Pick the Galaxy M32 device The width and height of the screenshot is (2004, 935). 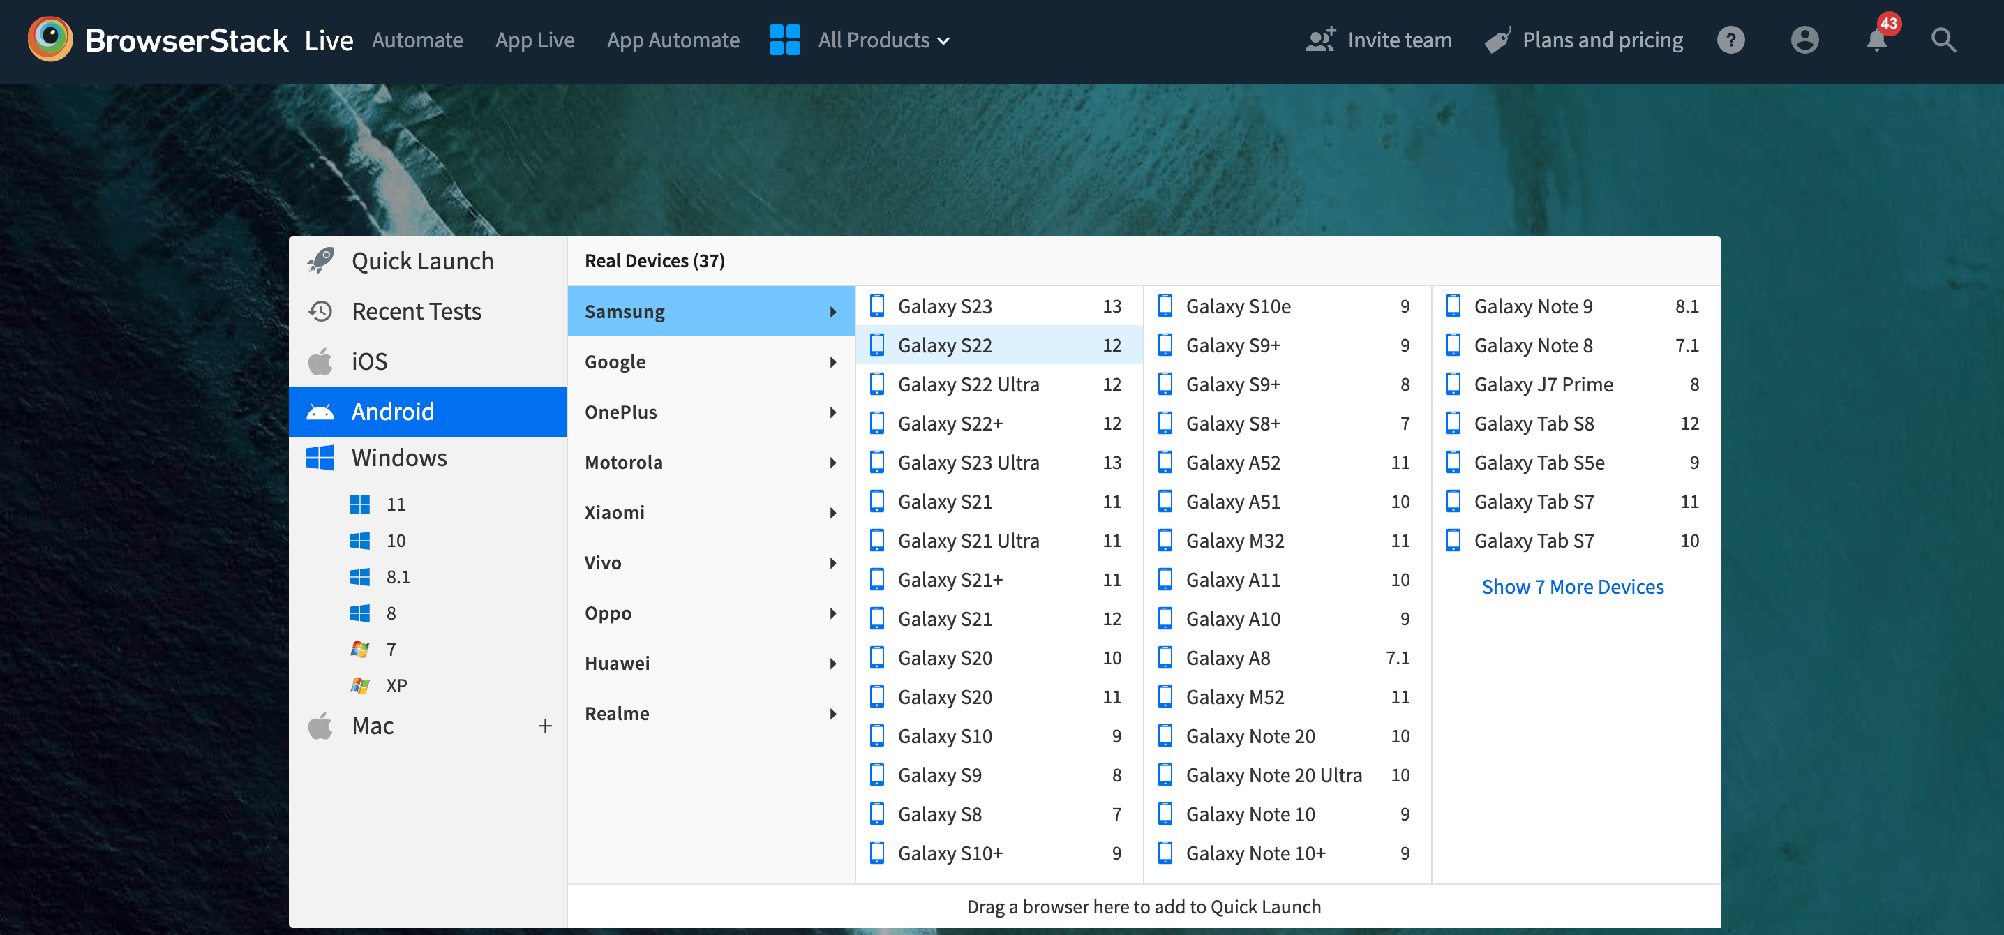pyautogui.click(x=1287, y=541)
